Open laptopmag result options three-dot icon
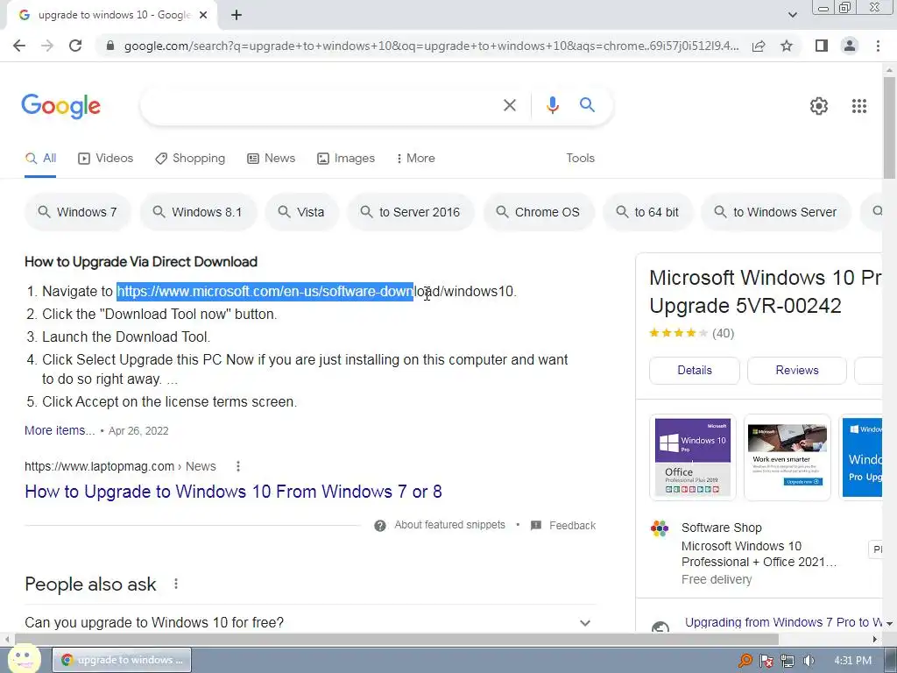The image size is (897, 673). click(x=238, y=466)
